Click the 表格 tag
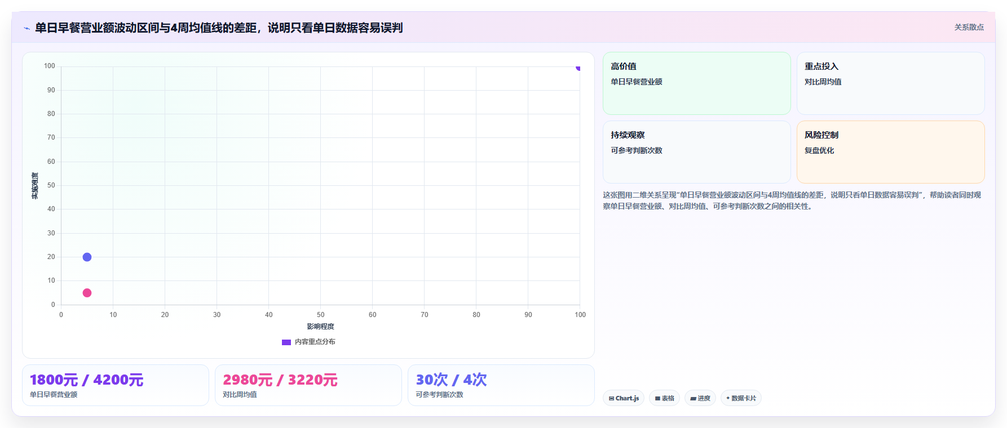 (x=664, y=398)
